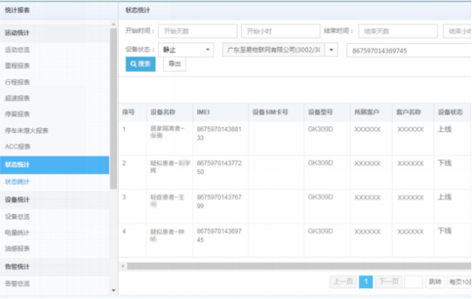The width and height of the screenshot is (472, 299).
Task: Click the page number jump input box
Action: coord(414,282)
